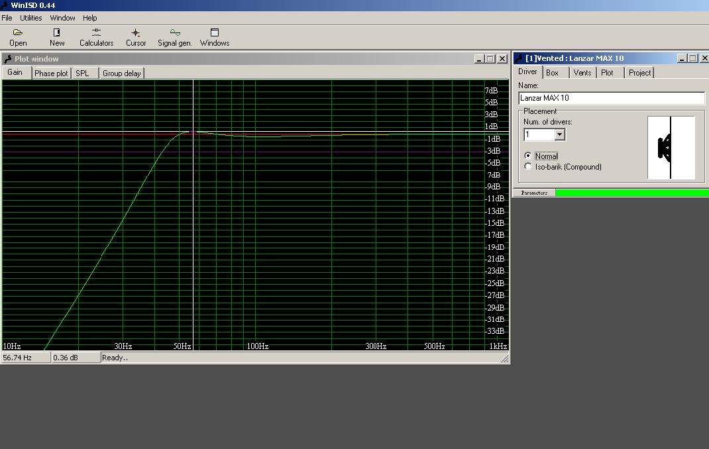Click the driver placement diagram image
The image size is (709, 449).
click(671, 148)
